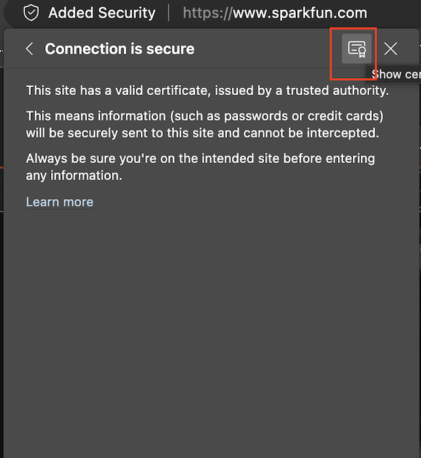Close the Connection is secure popup
The image size is (421, 458).
point(391,48)
